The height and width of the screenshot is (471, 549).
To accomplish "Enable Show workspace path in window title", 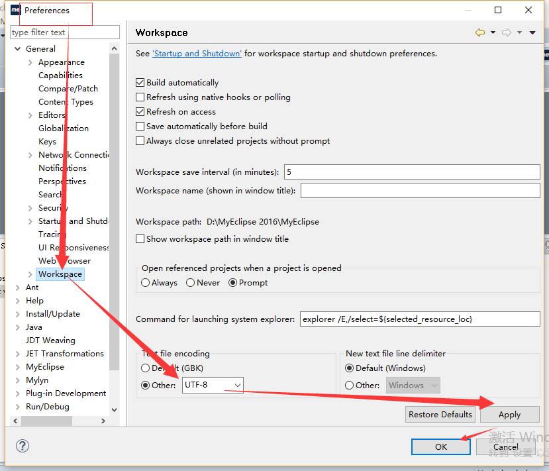I will coord(140,239).
